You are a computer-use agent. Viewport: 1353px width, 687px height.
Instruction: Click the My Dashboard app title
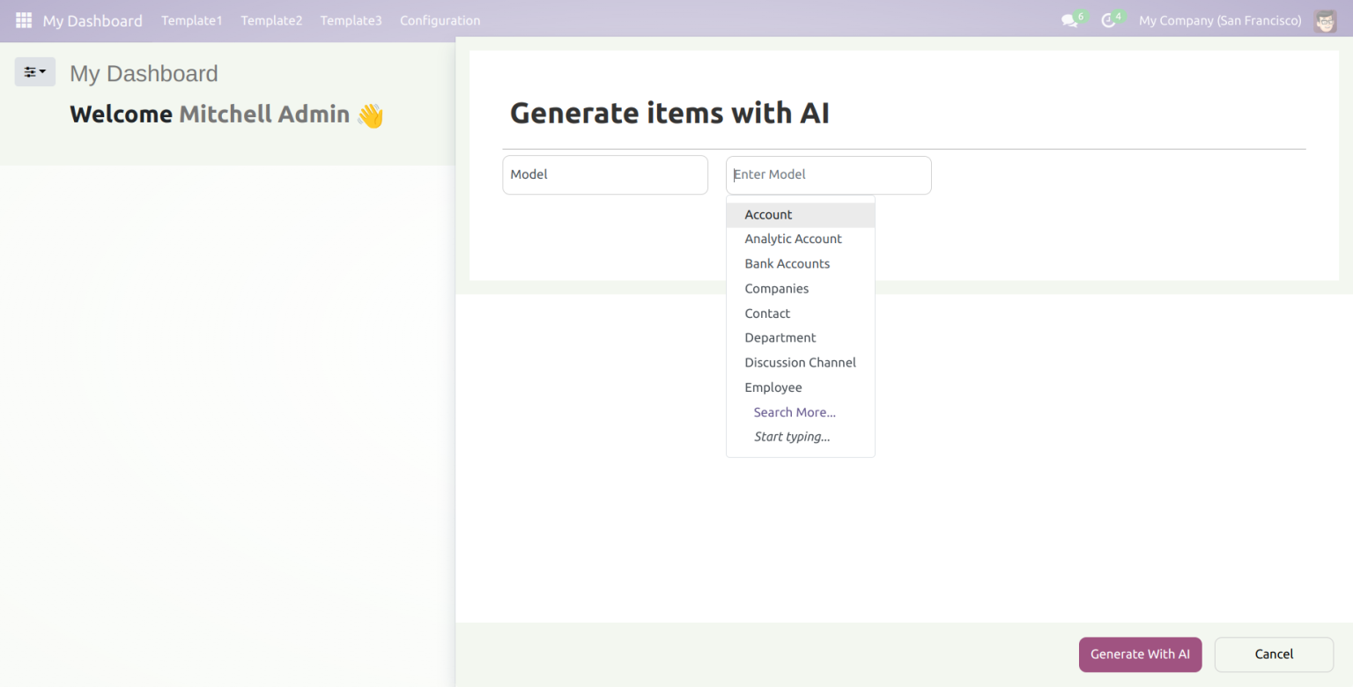92,20
